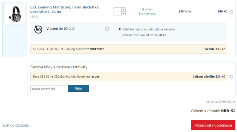The width and height of the screenshot is (237, 132).
Task: Select "Vrácení zboží do 60 dní za 50 Kč" option
Action: pyautogui.click(x=119, y=35)
